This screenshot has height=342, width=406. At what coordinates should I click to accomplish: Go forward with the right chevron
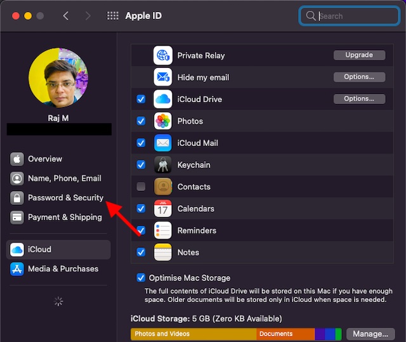pos(88,16)
